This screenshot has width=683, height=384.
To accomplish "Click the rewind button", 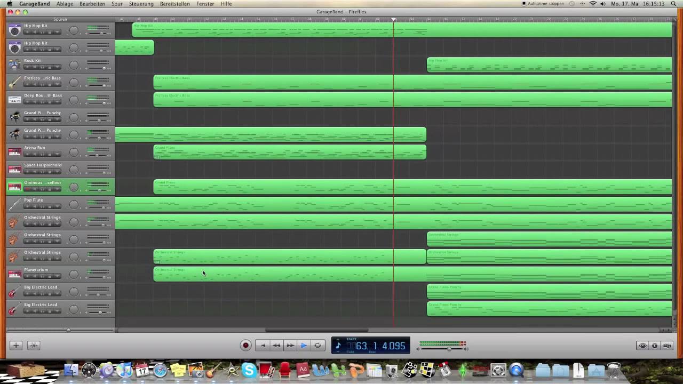I will [276, 346].
